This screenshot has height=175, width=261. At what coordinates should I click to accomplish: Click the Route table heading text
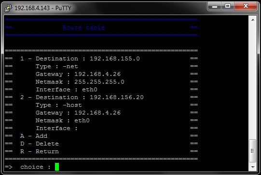84,28
